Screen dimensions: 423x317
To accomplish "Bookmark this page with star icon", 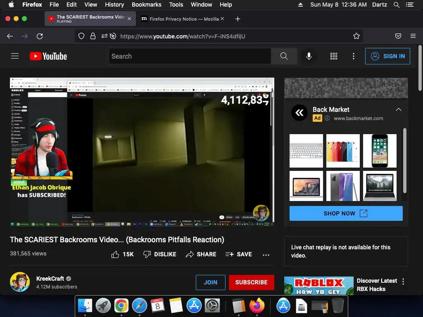I will (356, 36).
